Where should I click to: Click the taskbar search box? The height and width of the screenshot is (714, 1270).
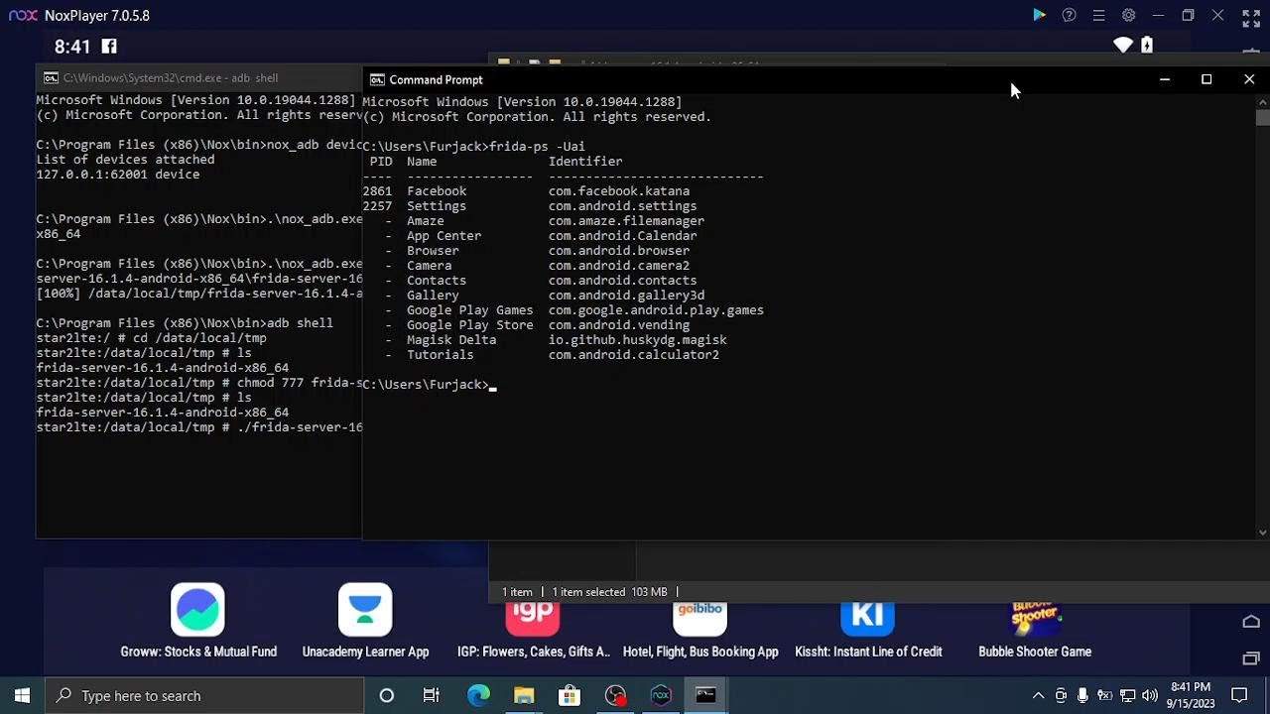pos(204,695)
